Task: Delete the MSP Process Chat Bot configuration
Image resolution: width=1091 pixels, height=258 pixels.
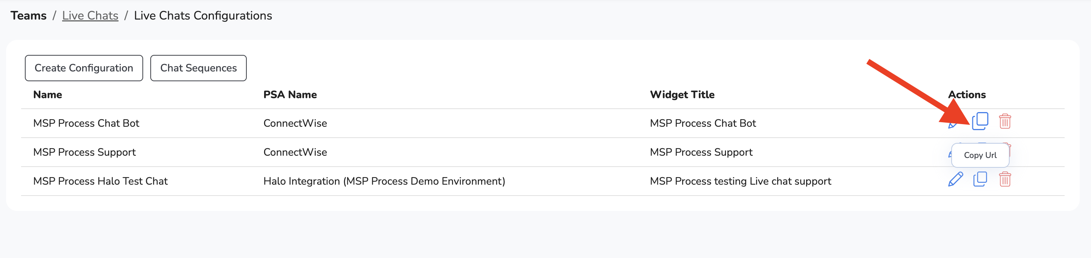Action: [x=1005, y=121]
